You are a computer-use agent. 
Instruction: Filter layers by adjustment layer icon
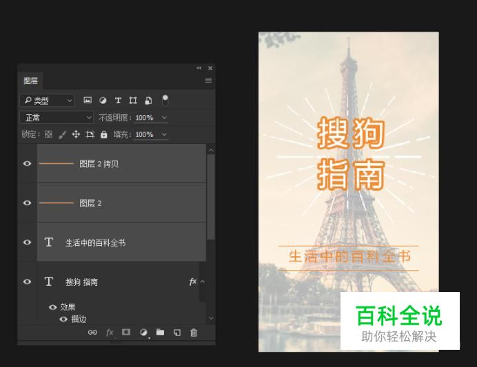(x=103, y=101)
